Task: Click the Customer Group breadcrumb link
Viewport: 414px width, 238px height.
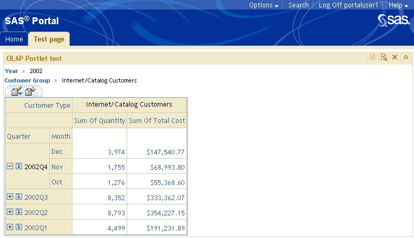Action: [27, 80]
